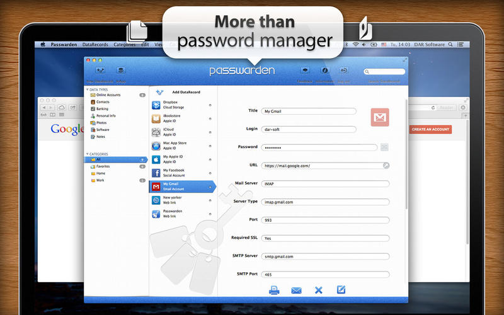This screenshot has height=315, width=504.
Task: Click the record details vertical scrollbar
Action: tap(406, 154)
